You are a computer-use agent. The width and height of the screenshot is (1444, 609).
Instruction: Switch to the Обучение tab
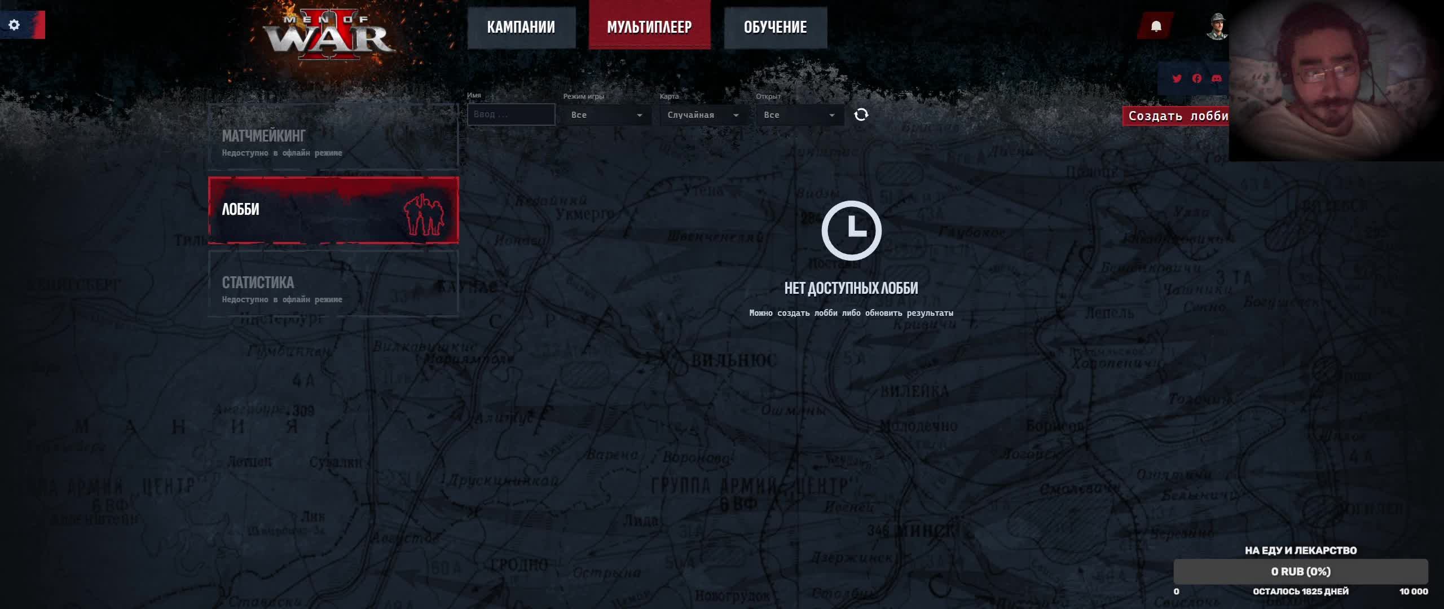775,27
